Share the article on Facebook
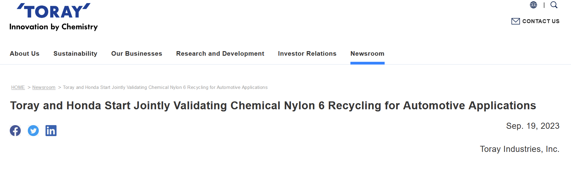Screen dimensions: 571x172 [x=15, y=131]
